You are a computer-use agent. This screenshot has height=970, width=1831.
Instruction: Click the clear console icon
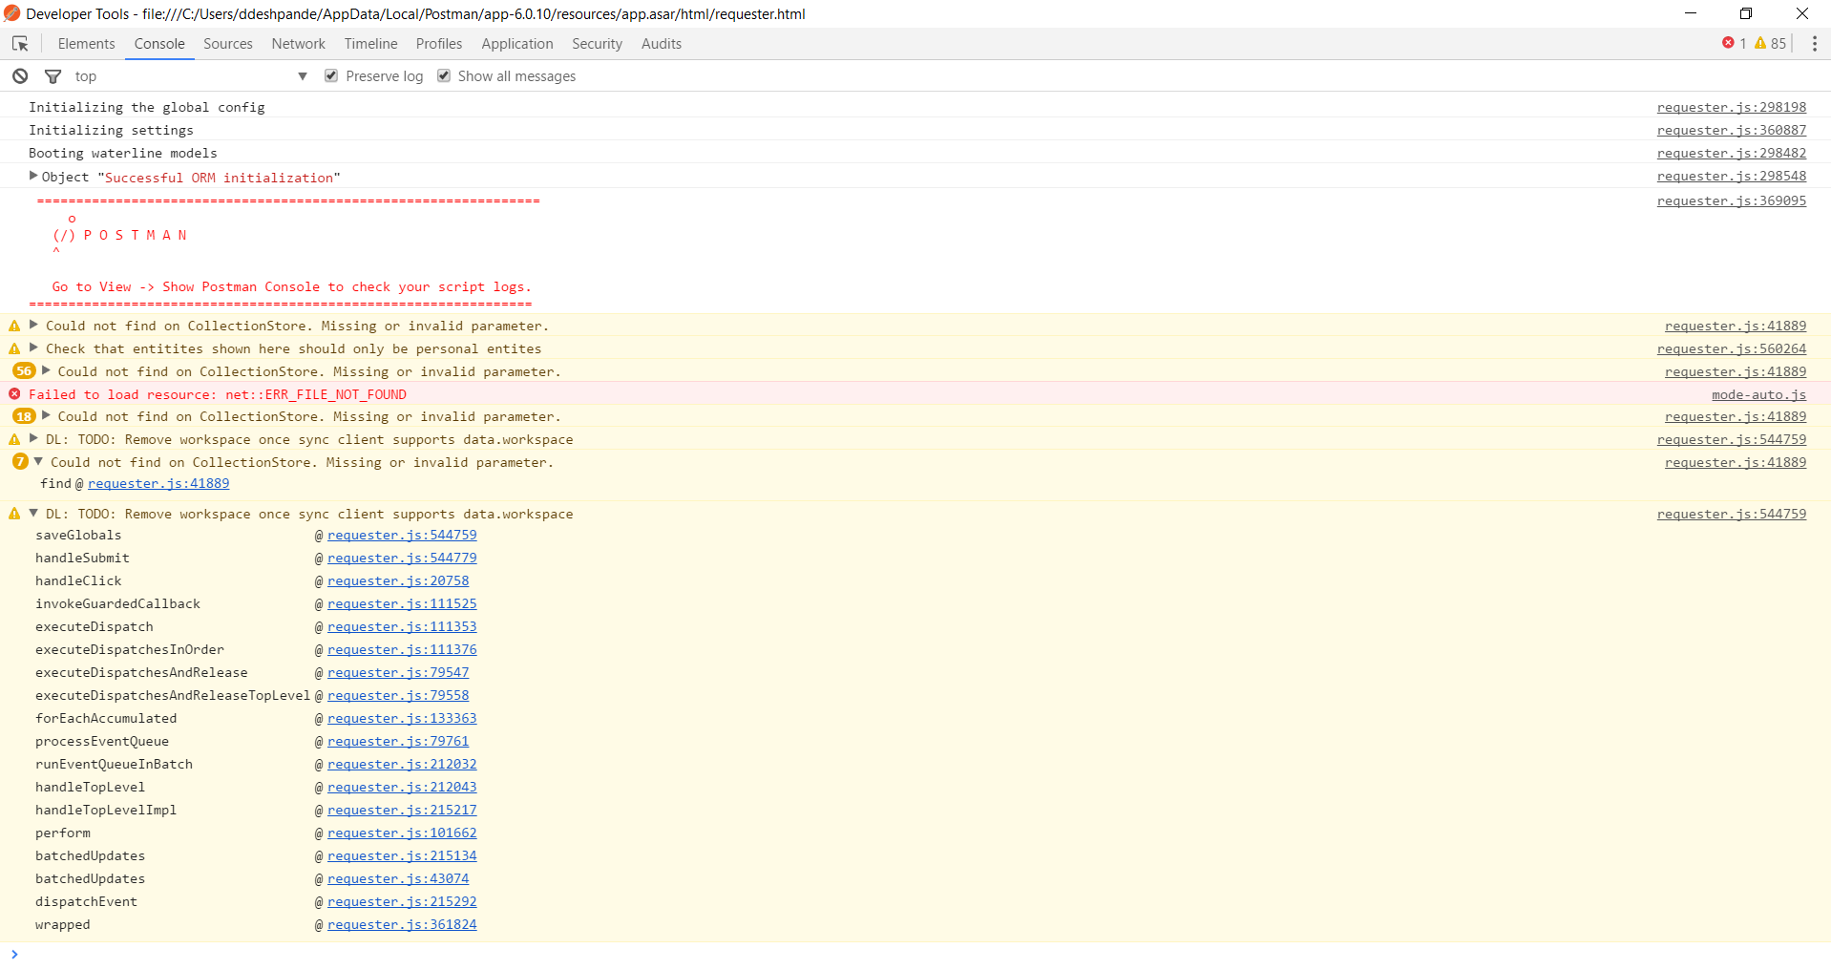(19, 75)
